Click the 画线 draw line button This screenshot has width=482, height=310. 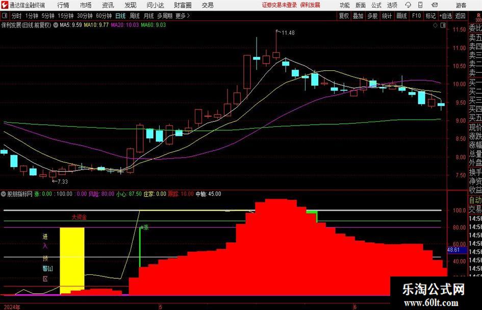(x=401, y=16)
